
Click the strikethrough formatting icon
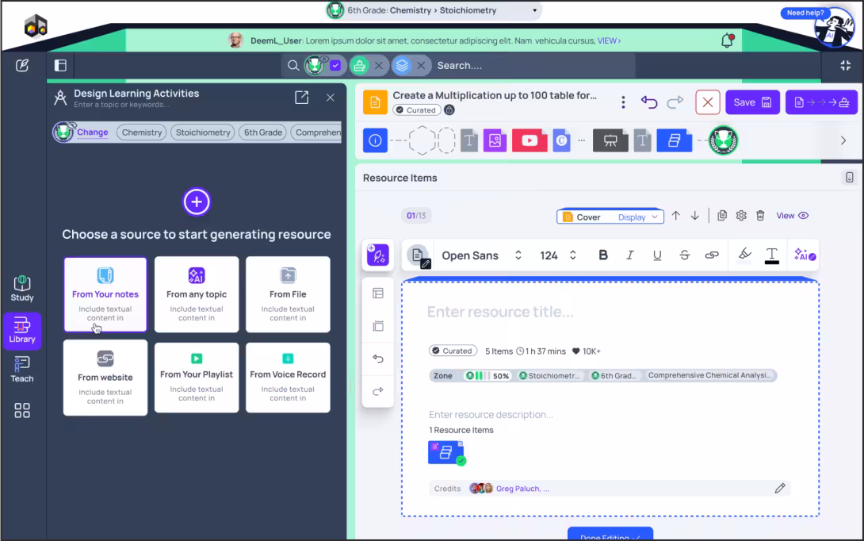point(684,255)
